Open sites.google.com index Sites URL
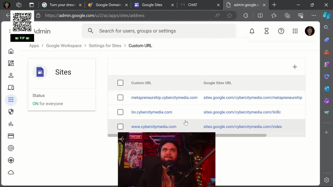The image size is (333, 187). click(242, 127)
